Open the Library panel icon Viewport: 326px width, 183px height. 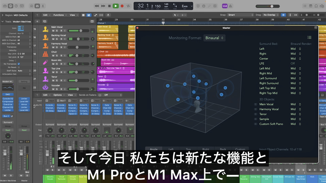pyautogui.click(x=5, y=6)
